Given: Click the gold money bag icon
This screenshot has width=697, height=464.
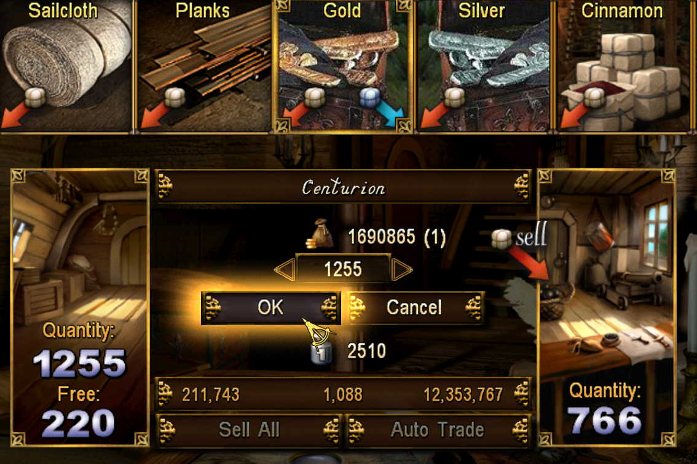Looking at the screenshot, I should [x=320, y=234].
